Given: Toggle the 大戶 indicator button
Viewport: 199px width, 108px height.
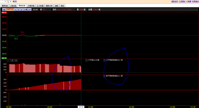Looking at the screenshot, I should [8, 10].
